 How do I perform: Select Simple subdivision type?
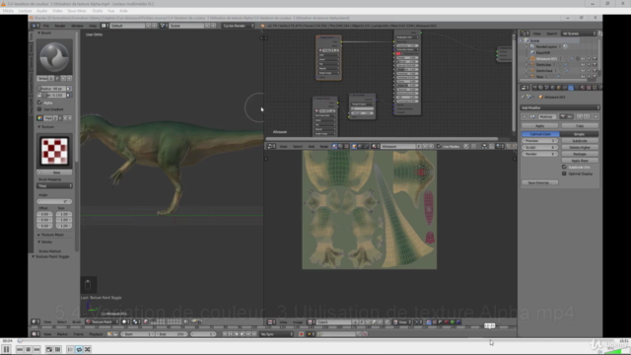pos(579,134)
